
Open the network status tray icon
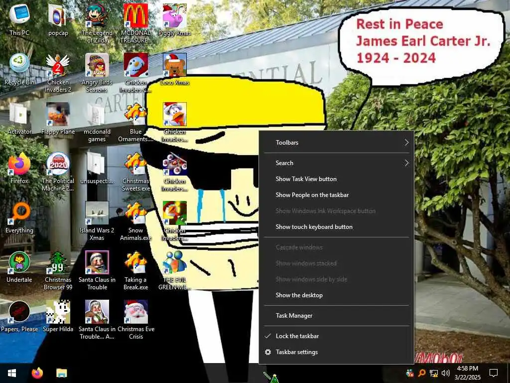point(434,373)
